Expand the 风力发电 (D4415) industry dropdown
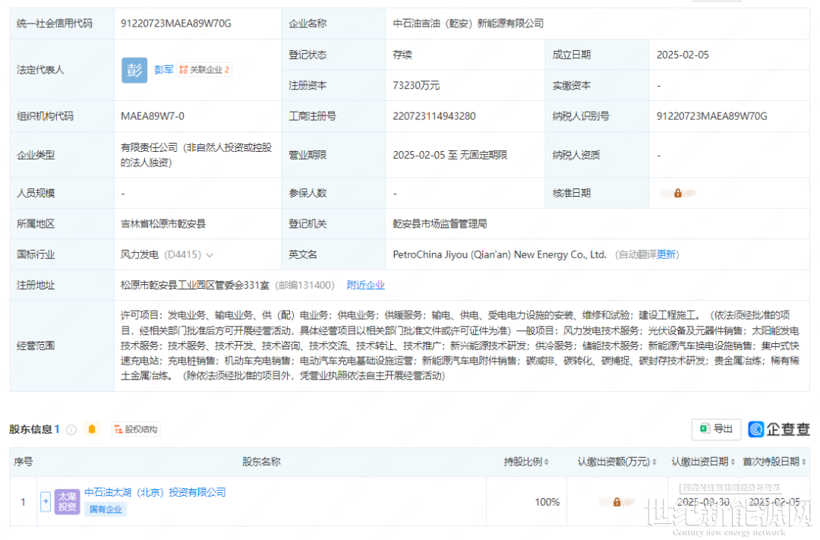This screenshot has height=540, width=820. pyautogui.click(x=210, y=255)
